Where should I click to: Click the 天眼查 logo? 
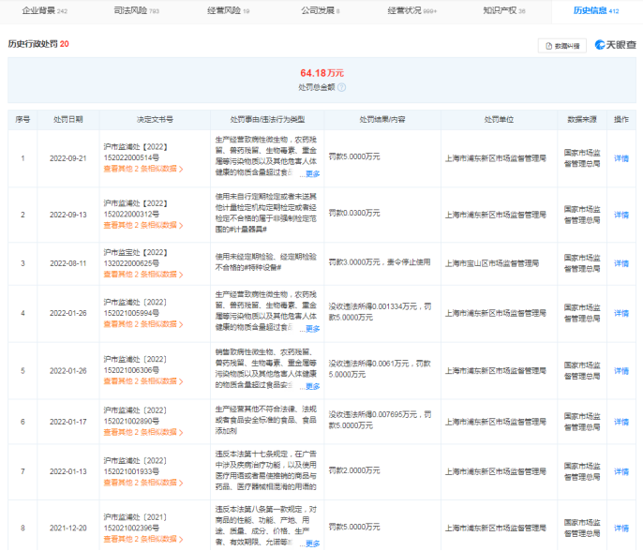pyautogui.click(x=615, y=45)
